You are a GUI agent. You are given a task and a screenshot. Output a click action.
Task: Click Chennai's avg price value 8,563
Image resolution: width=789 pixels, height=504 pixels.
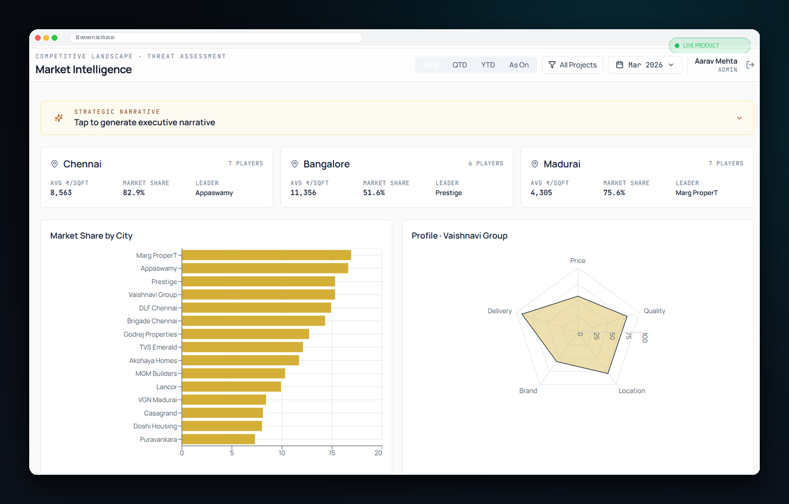pos(61,193)
